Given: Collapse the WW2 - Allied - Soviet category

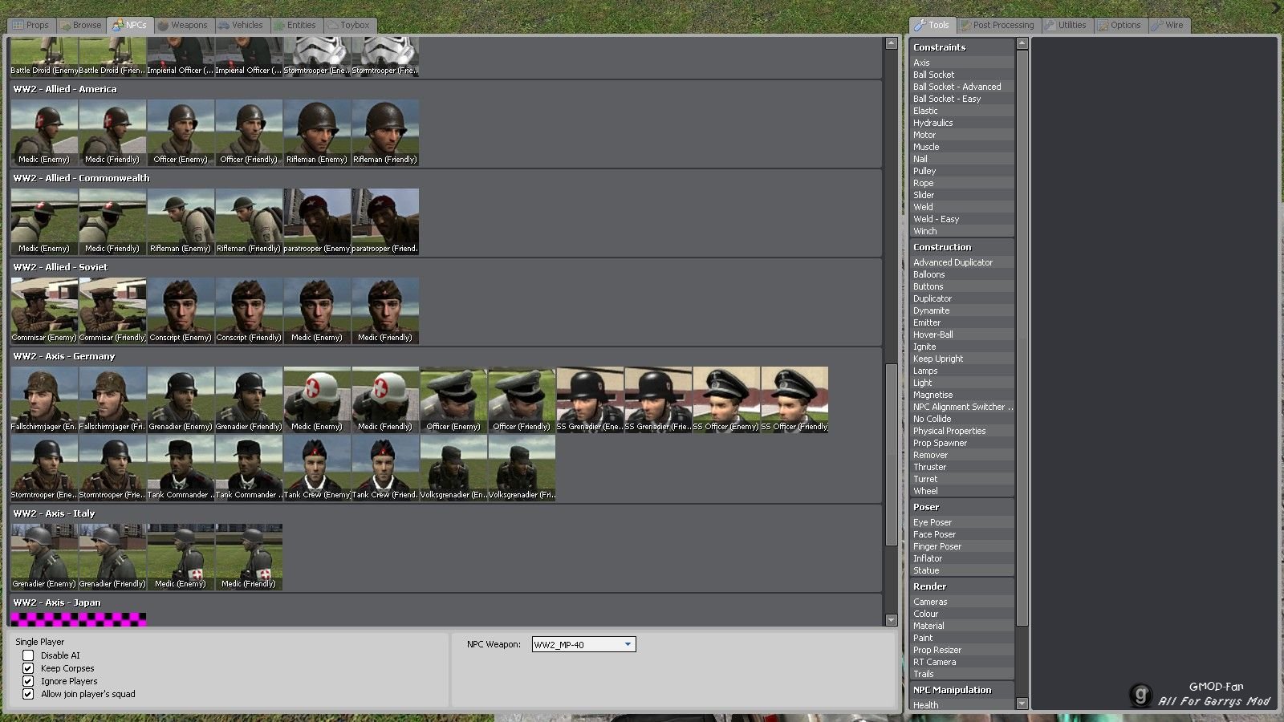Looking at the screenshot, I should pos(445,267).
